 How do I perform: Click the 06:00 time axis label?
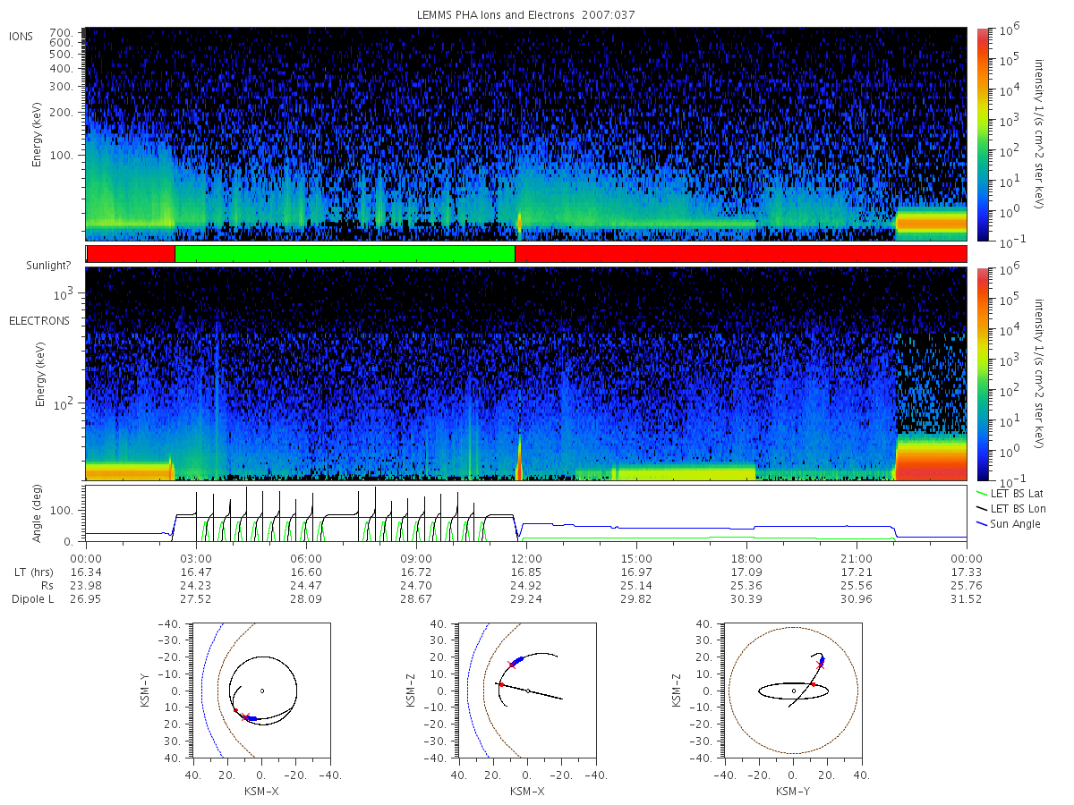click(306, 557)
